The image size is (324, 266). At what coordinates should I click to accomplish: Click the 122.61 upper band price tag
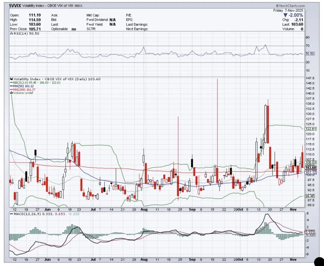click(x=311, y=129)
